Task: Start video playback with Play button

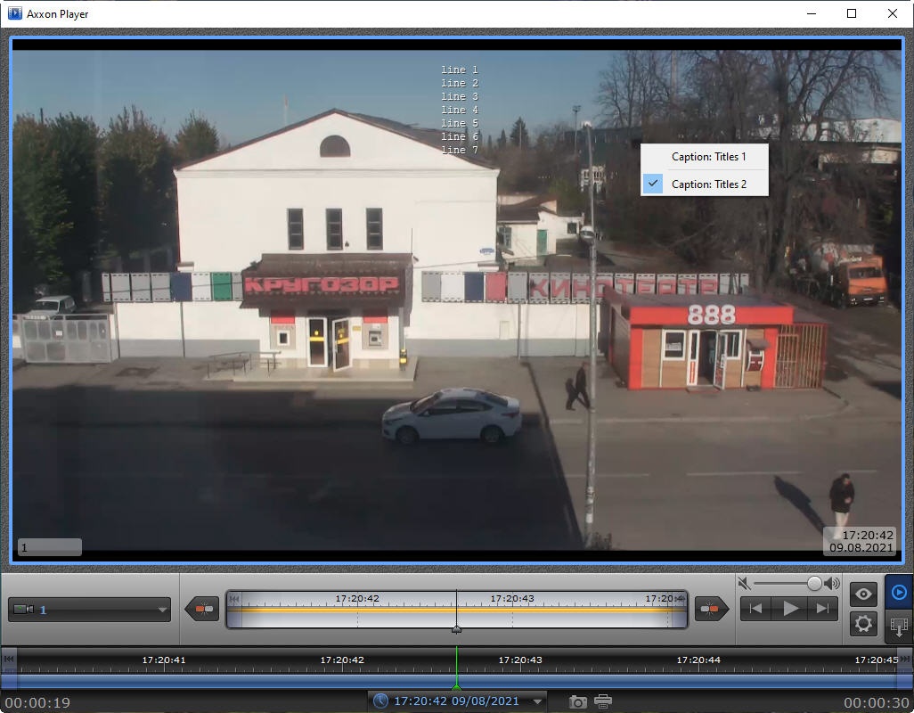Action: 790,610
